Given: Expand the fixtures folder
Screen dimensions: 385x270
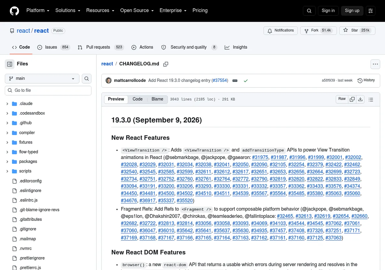Looking at the screenshot, I should click(x=7, y=142).
